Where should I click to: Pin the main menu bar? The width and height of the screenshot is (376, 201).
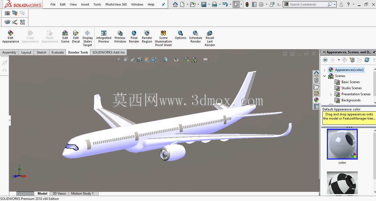[163, 4]
